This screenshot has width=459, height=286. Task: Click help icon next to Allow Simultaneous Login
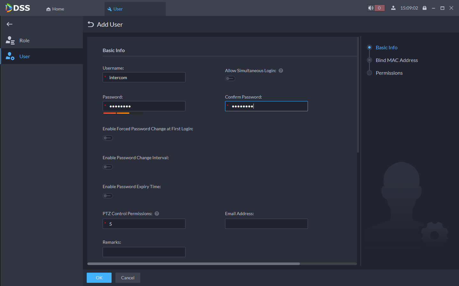(281, 71)
